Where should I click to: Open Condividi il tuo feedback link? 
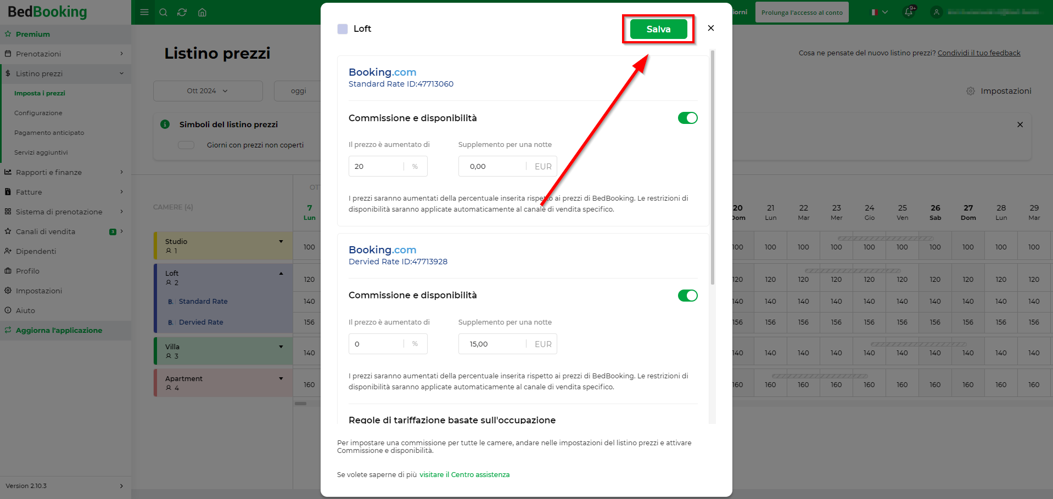[979, 53]
